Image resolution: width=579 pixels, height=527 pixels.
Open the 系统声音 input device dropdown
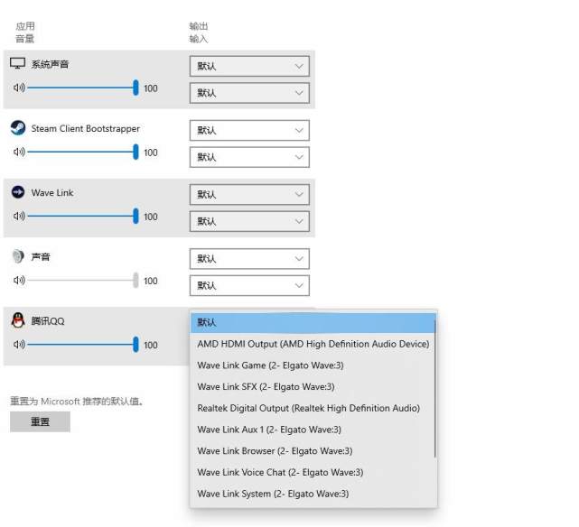point(249,93)
